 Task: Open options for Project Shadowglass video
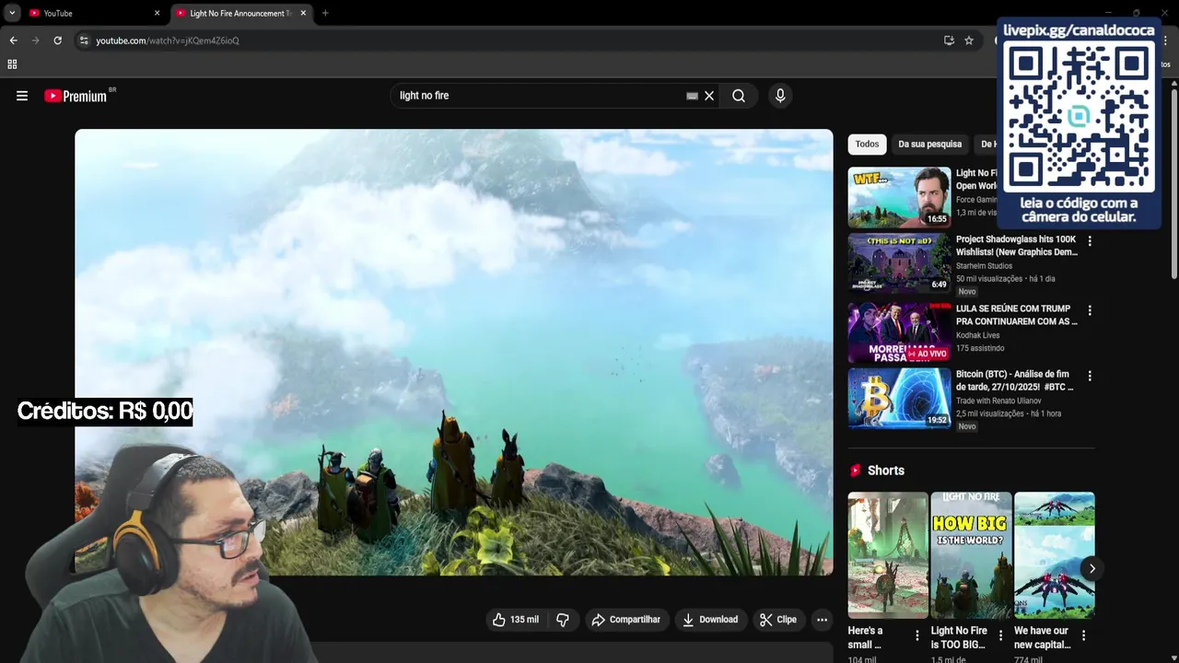1090,241
